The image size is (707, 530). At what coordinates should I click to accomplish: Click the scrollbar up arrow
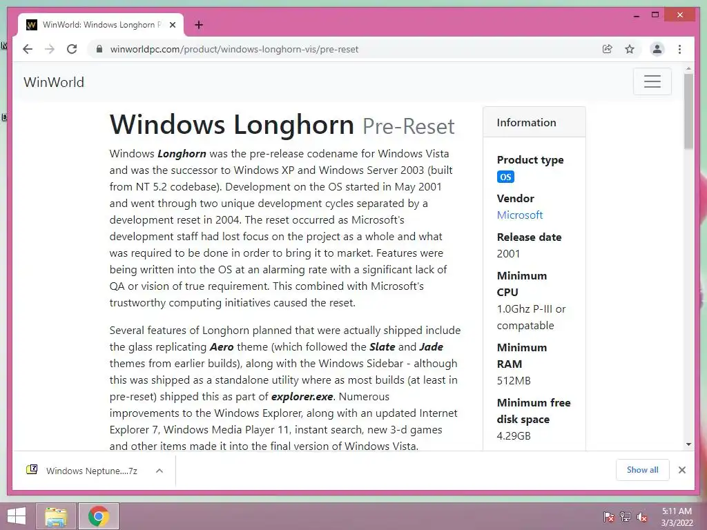(x=688, y=69)
